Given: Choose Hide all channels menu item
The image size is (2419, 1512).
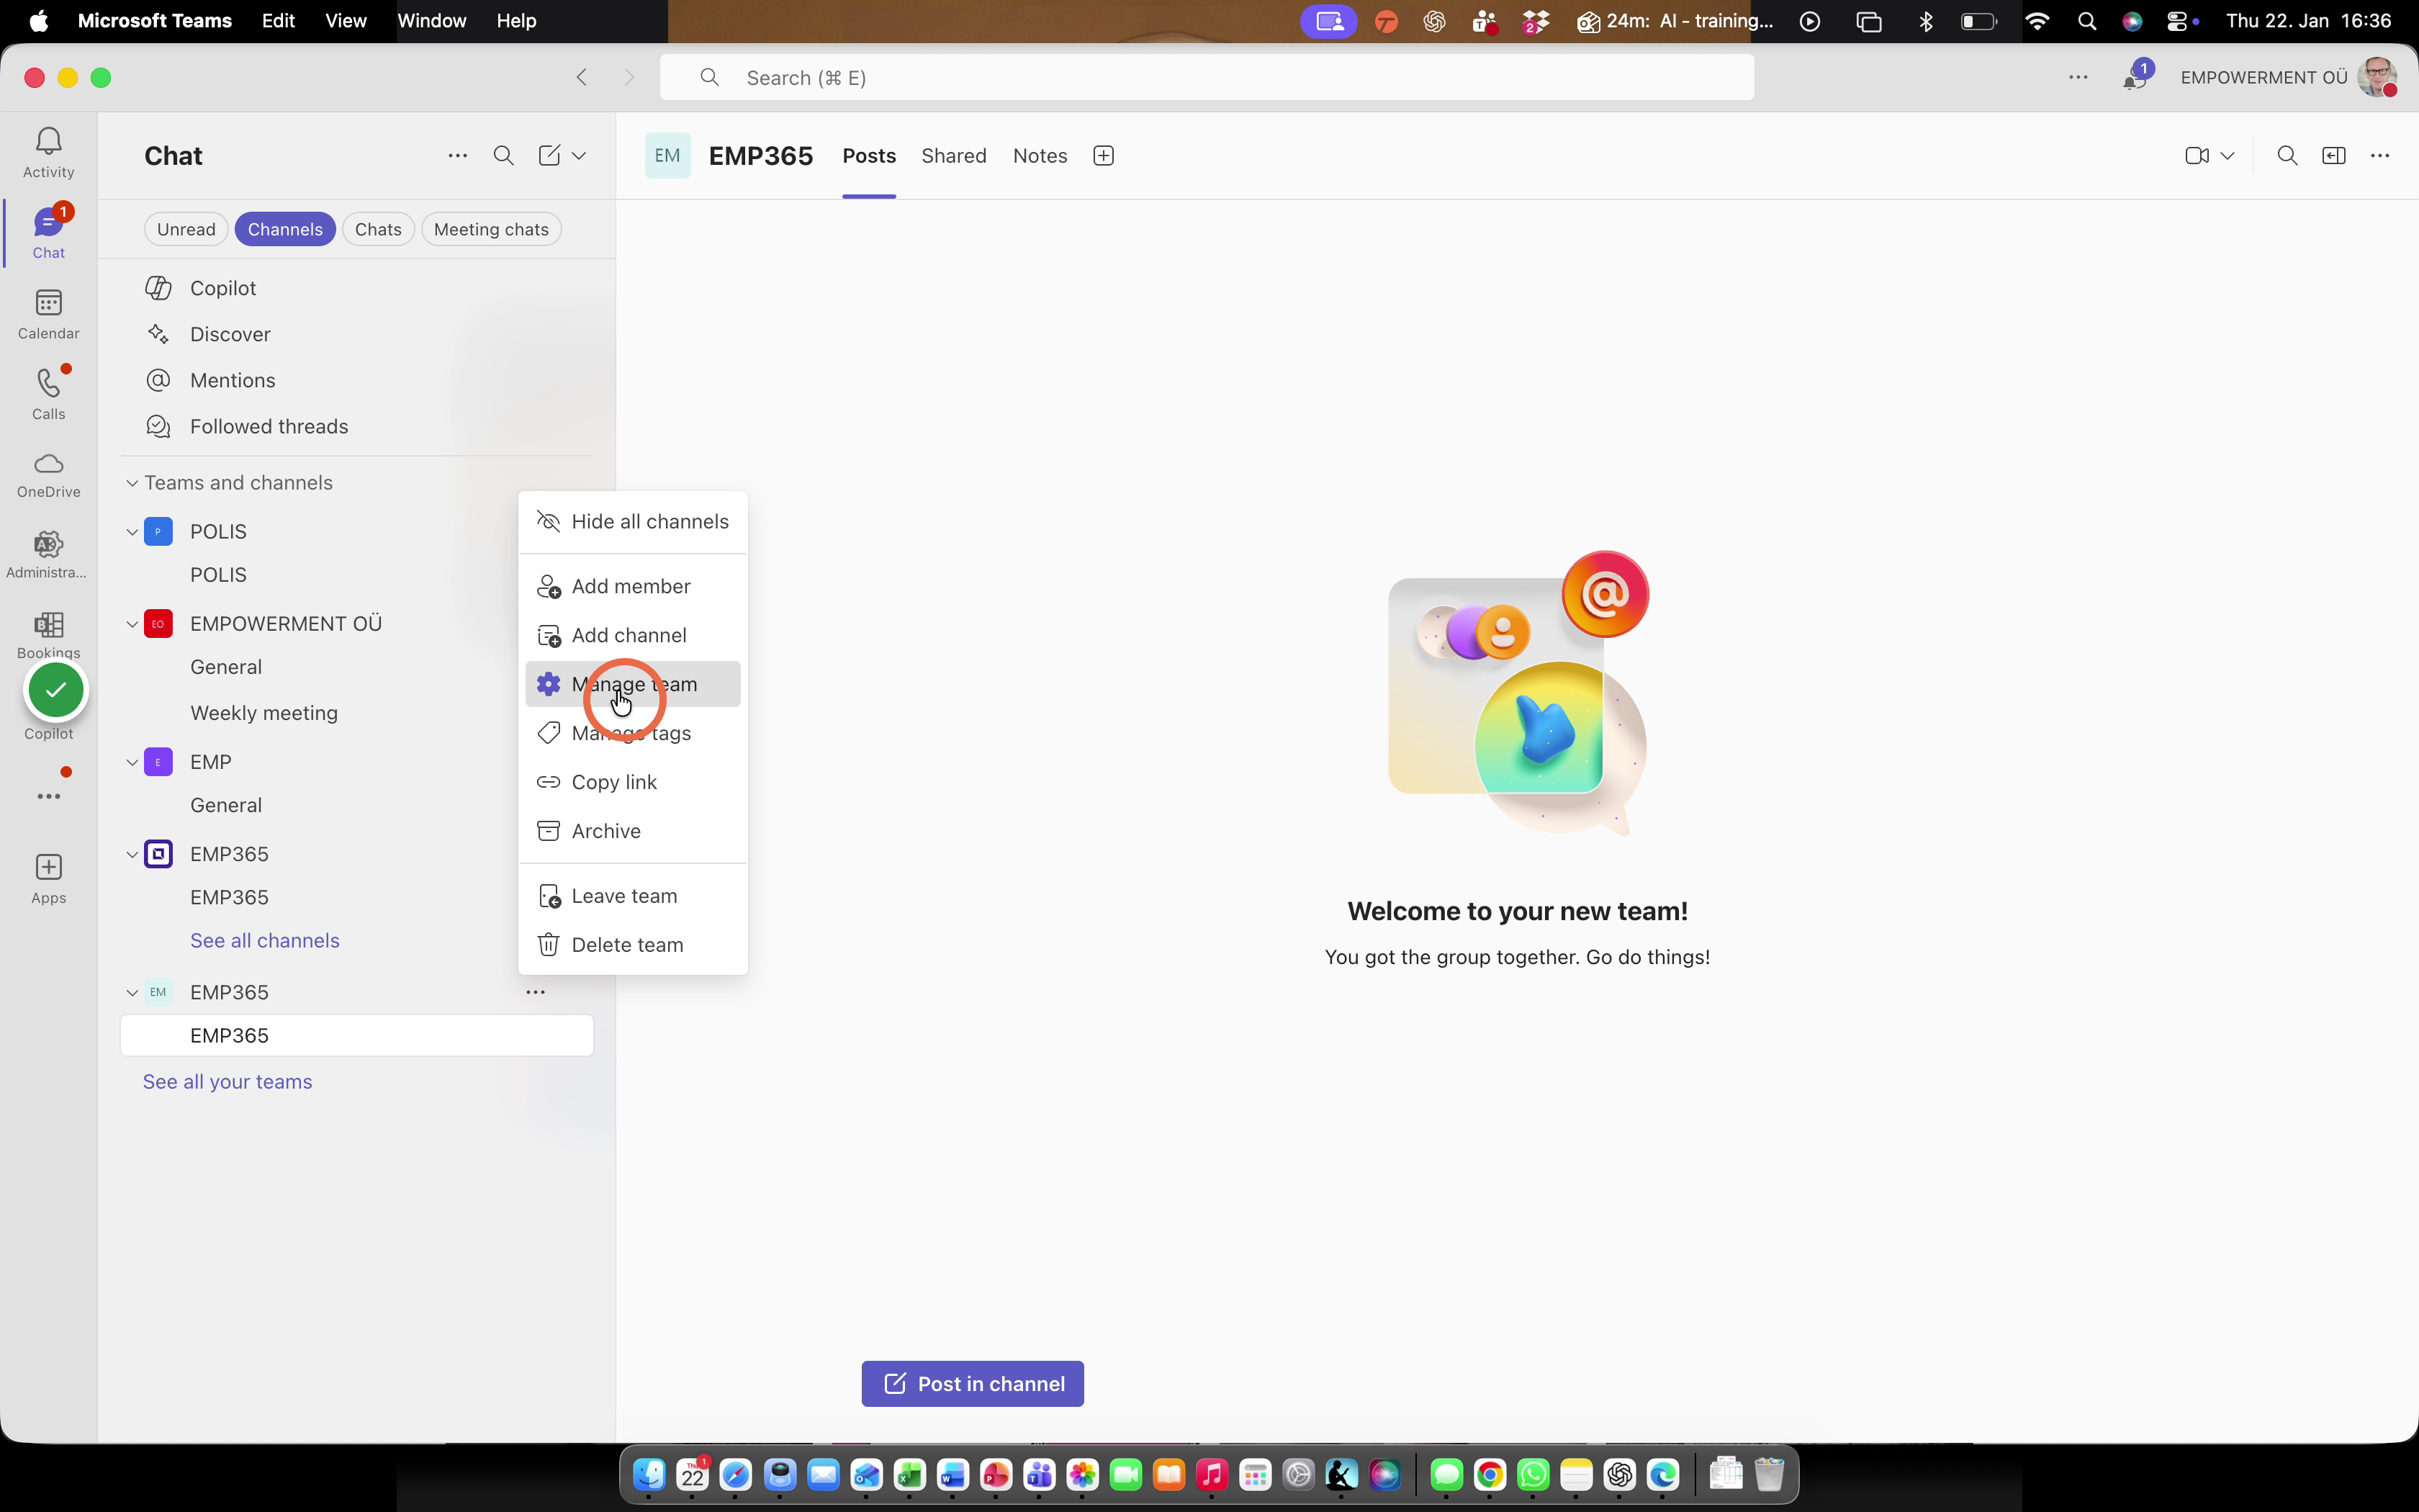Looking at the screenshot, I should (633, 522).
